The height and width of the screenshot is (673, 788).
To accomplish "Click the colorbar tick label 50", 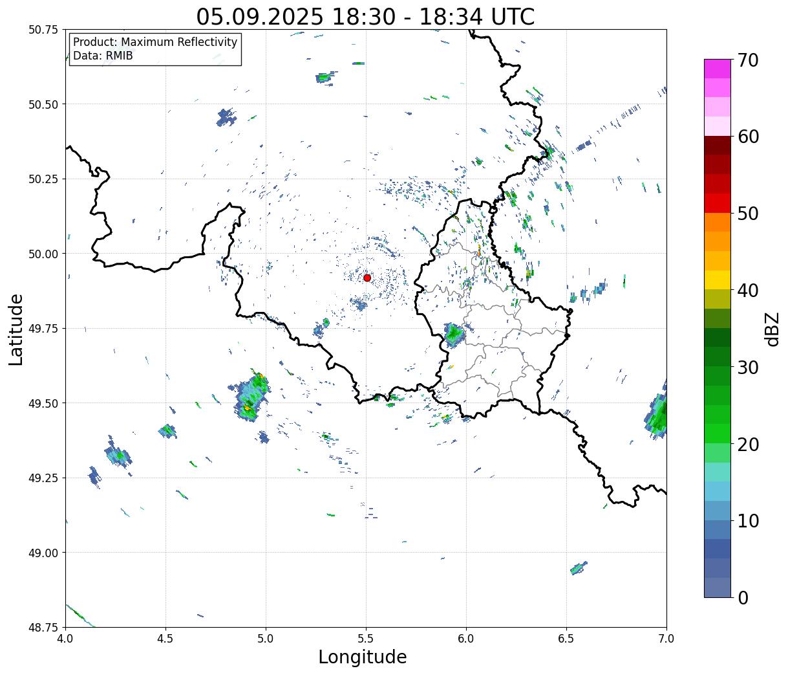I will [x=748, y=214].
